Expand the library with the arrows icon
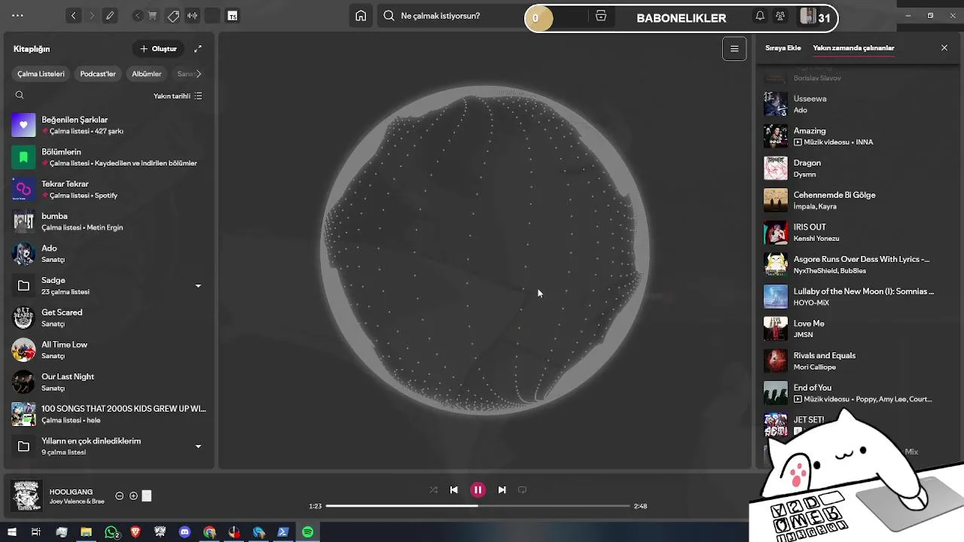Screen dimensions: 964x542 (197, 49)
